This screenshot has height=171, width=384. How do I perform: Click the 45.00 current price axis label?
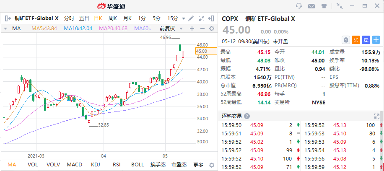pos(206,51)
